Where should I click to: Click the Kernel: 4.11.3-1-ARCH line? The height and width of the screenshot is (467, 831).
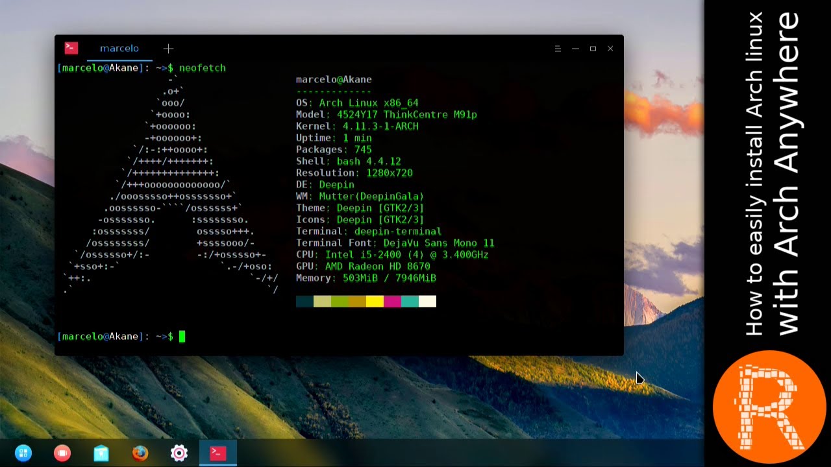[x=357, y=126]
